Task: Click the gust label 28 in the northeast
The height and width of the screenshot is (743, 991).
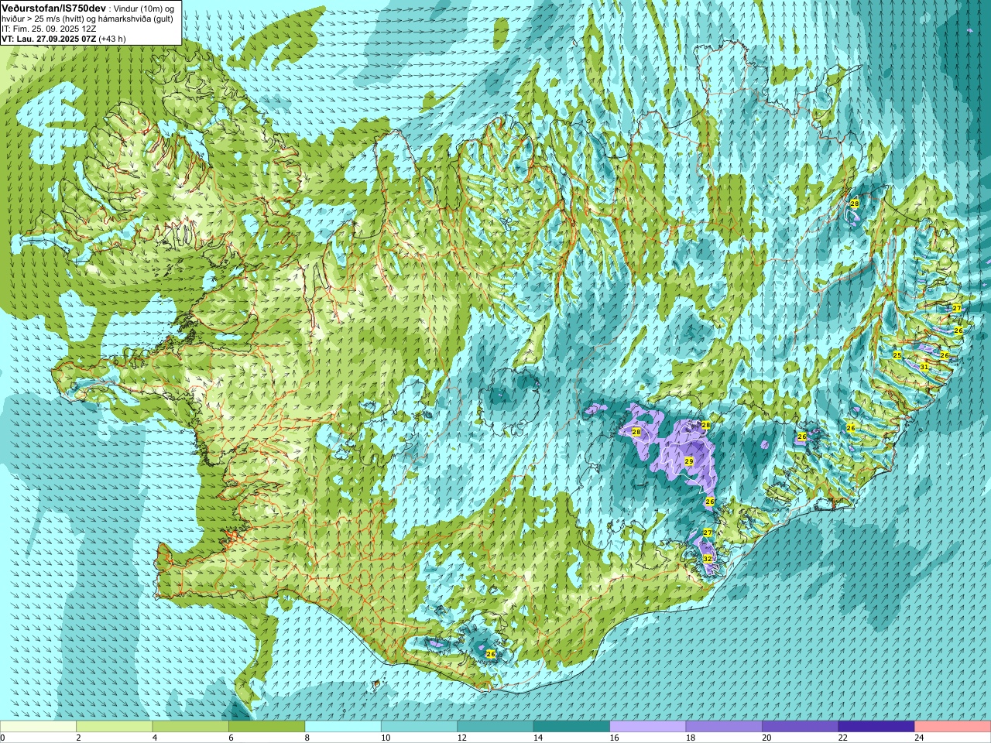Action: pos(855,204)
